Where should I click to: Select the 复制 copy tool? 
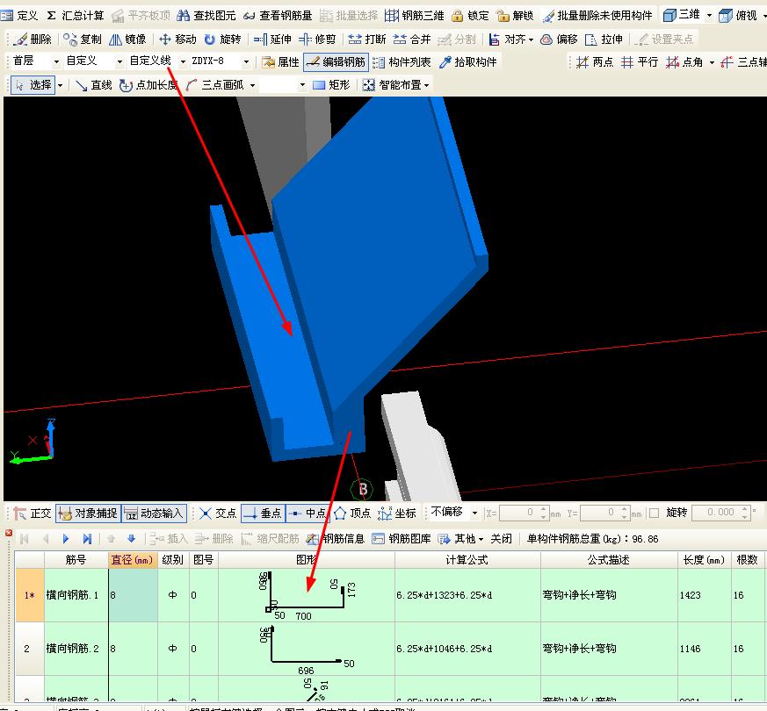click(83, 39)
